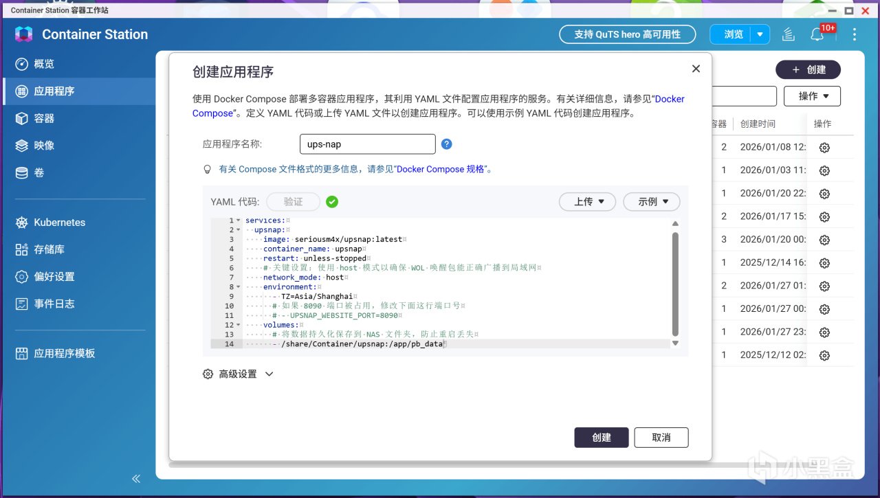Select 应用程序 in the sidebar
The width and height of the screenshot is (880, 498).
pos(78,91)
